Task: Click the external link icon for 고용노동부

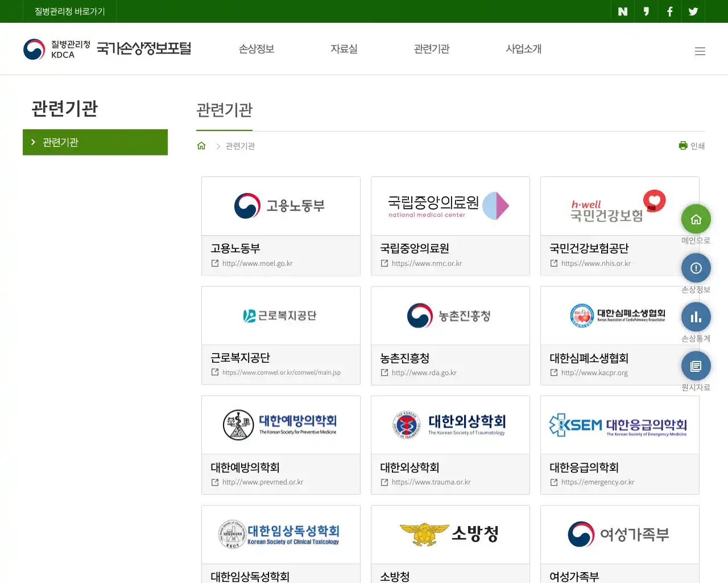Action: (x=215, y=263)
